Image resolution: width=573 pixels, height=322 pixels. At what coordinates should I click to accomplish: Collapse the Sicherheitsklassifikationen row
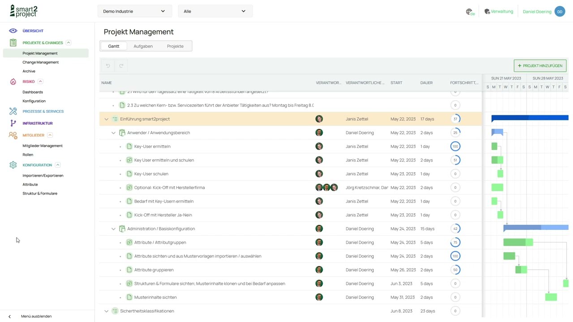(106, 311)
